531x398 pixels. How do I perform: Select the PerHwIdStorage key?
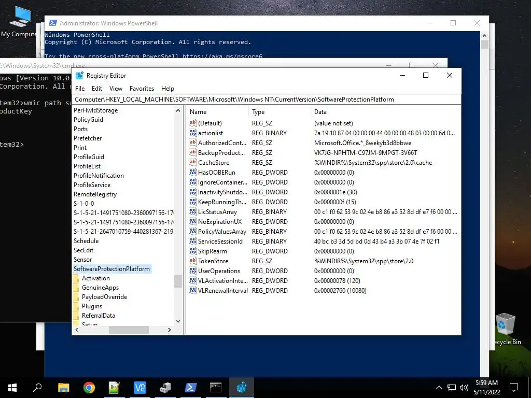[x=96, y=110]
